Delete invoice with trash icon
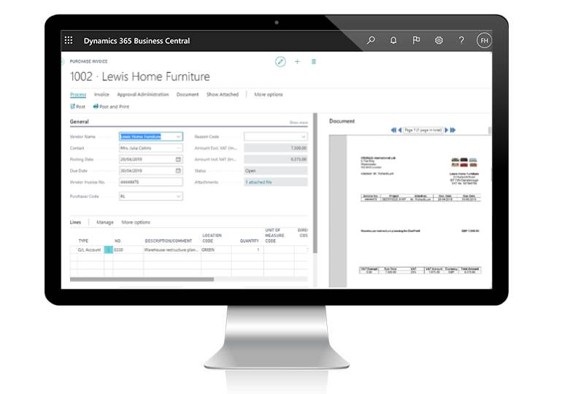Viewport: 562px width, 394px height. coord(314,62)
